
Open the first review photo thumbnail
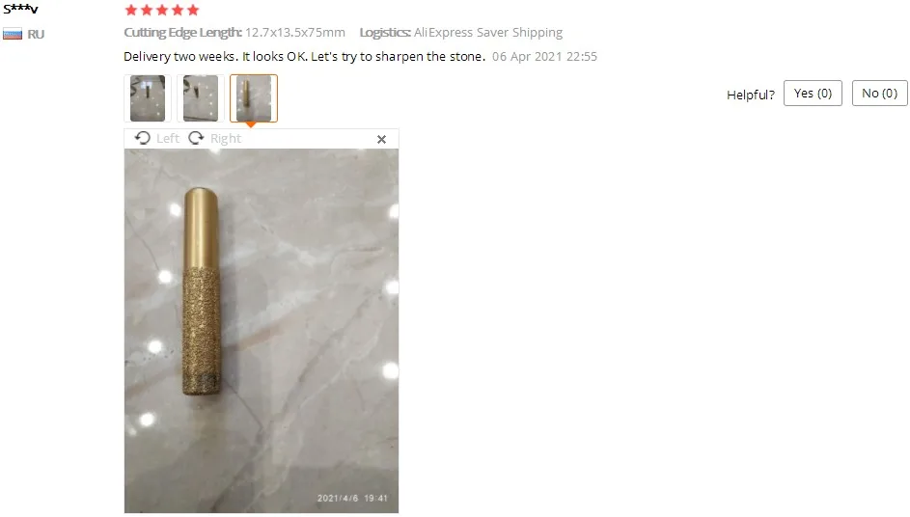point(148,98)
